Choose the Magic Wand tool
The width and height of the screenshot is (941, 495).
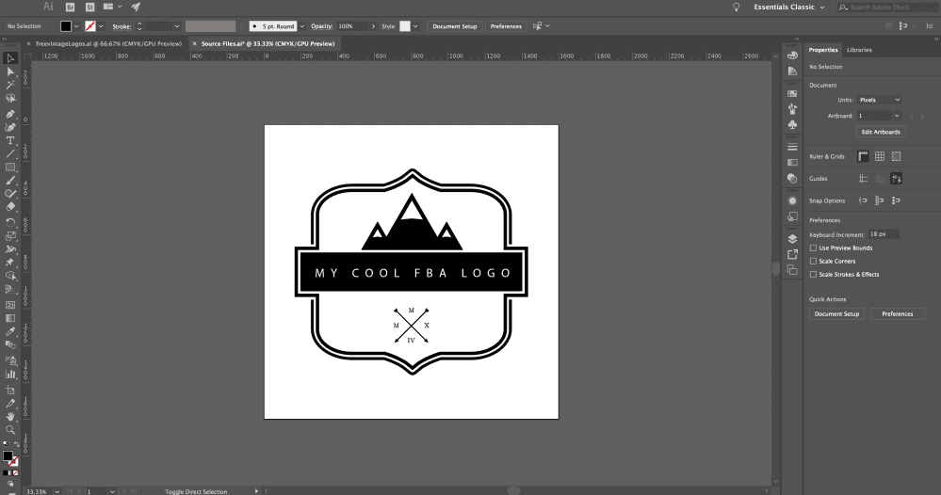pyautogui.click(x=10, y=85)
